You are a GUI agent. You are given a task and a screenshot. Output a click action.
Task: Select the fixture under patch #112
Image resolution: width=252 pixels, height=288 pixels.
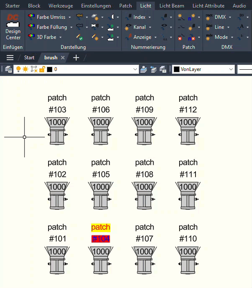click(188, 131)
